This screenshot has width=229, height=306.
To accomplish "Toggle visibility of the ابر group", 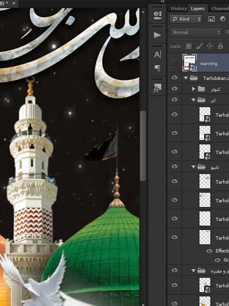I will pos(175,99).
